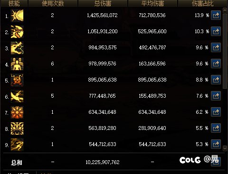Click the share icon for the 10.3% row
This screenshot has width=228, height=174.
pos(216,31)
